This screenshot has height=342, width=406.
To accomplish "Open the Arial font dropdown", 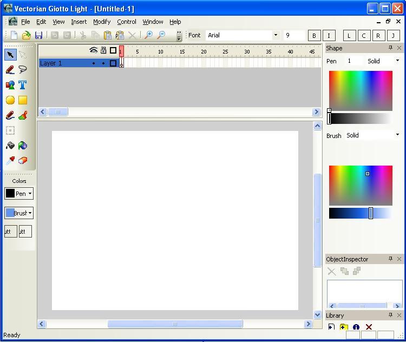I will click(x=276, y=35).
